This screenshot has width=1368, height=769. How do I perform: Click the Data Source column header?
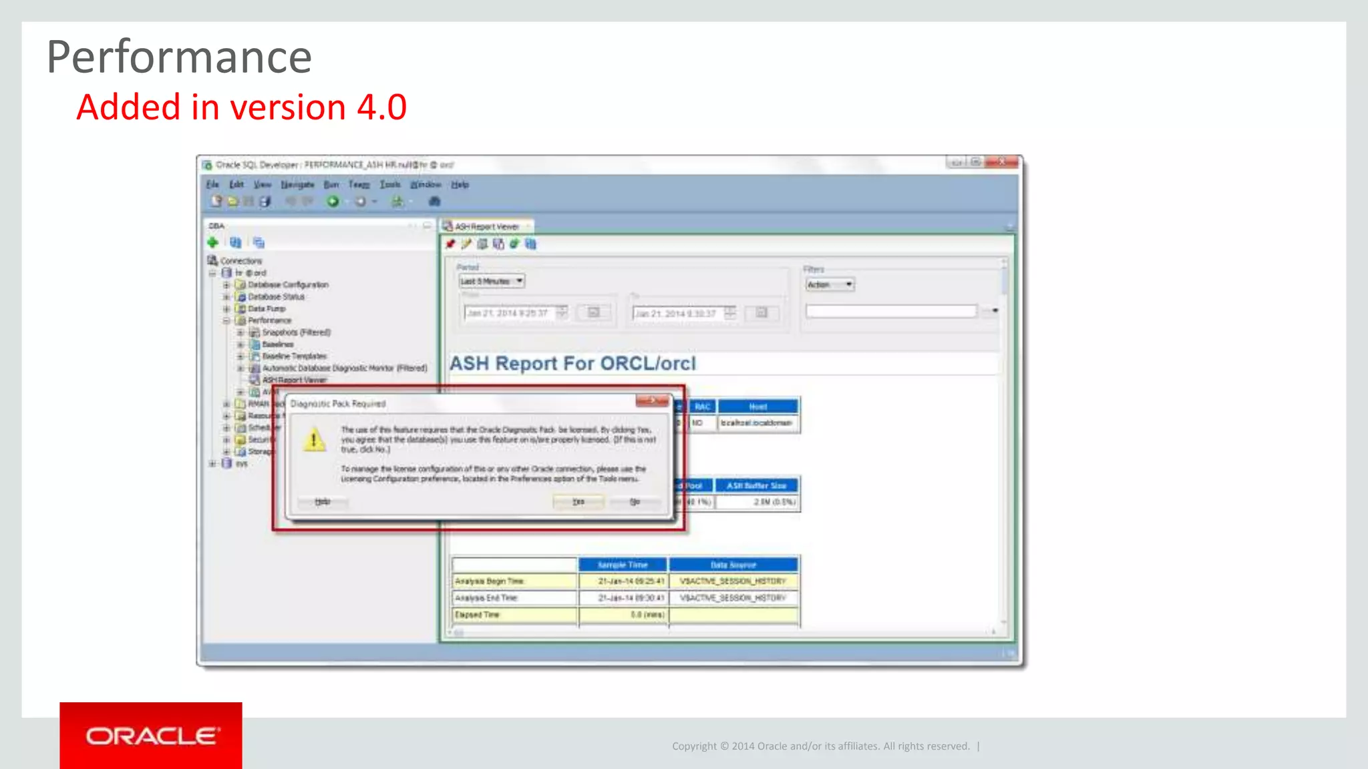733,565
